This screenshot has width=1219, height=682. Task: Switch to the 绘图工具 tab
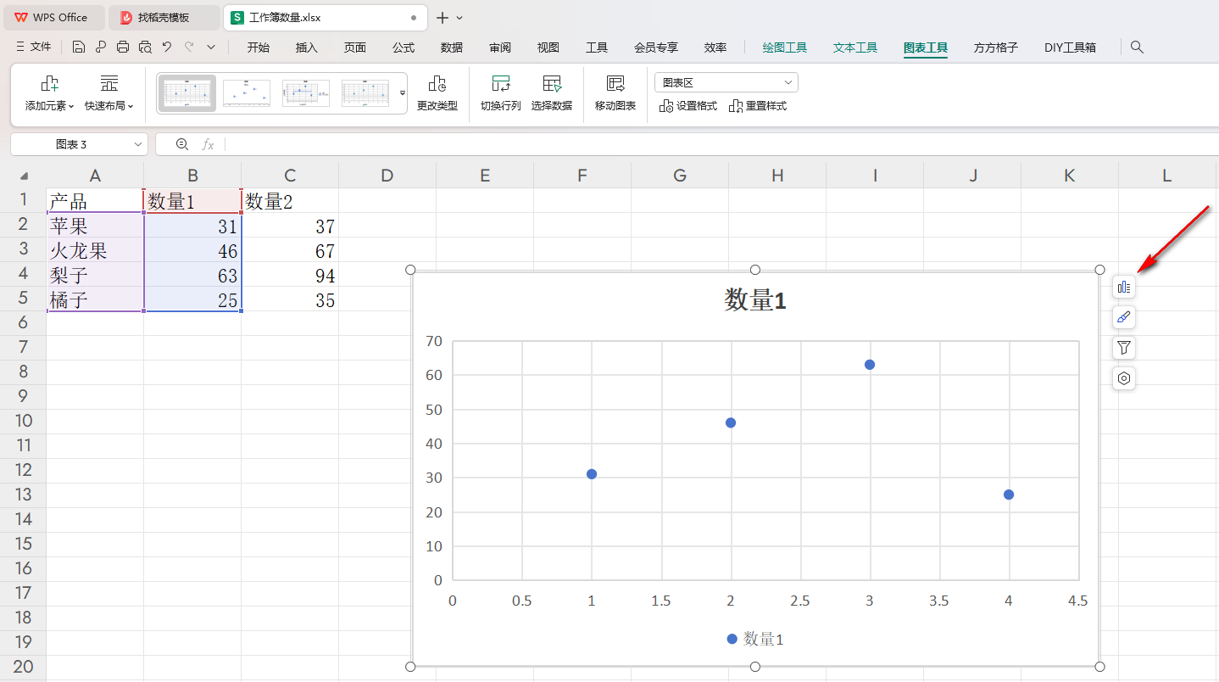pyautogui.click(x=785, y=48)
